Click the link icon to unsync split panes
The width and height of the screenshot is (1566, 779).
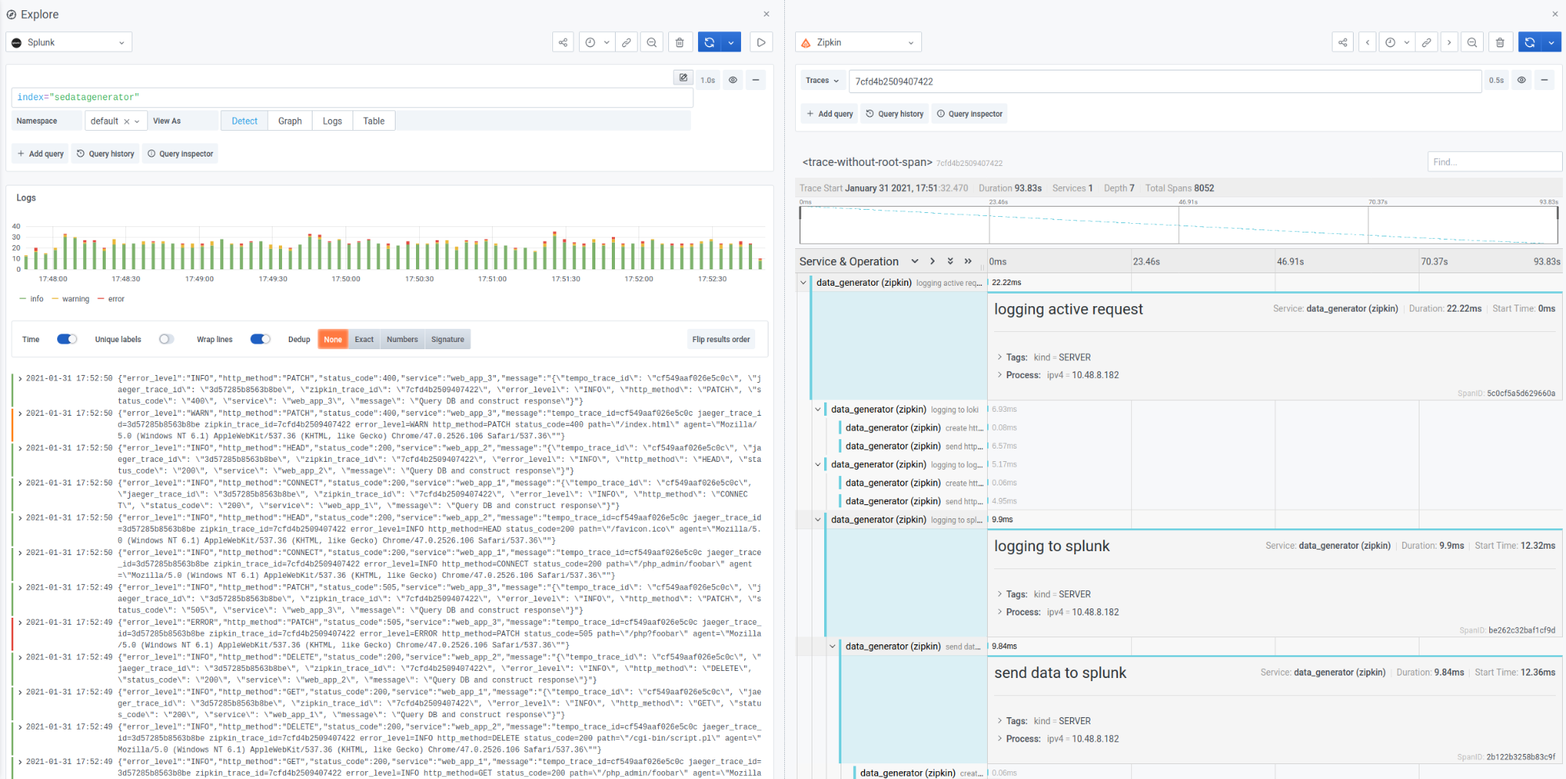627,41
